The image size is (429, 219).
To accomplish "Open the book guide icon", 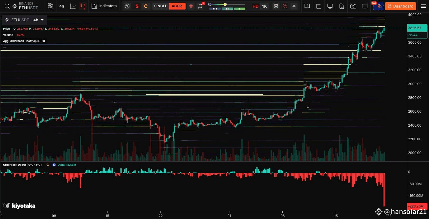I will coord(307,6).
